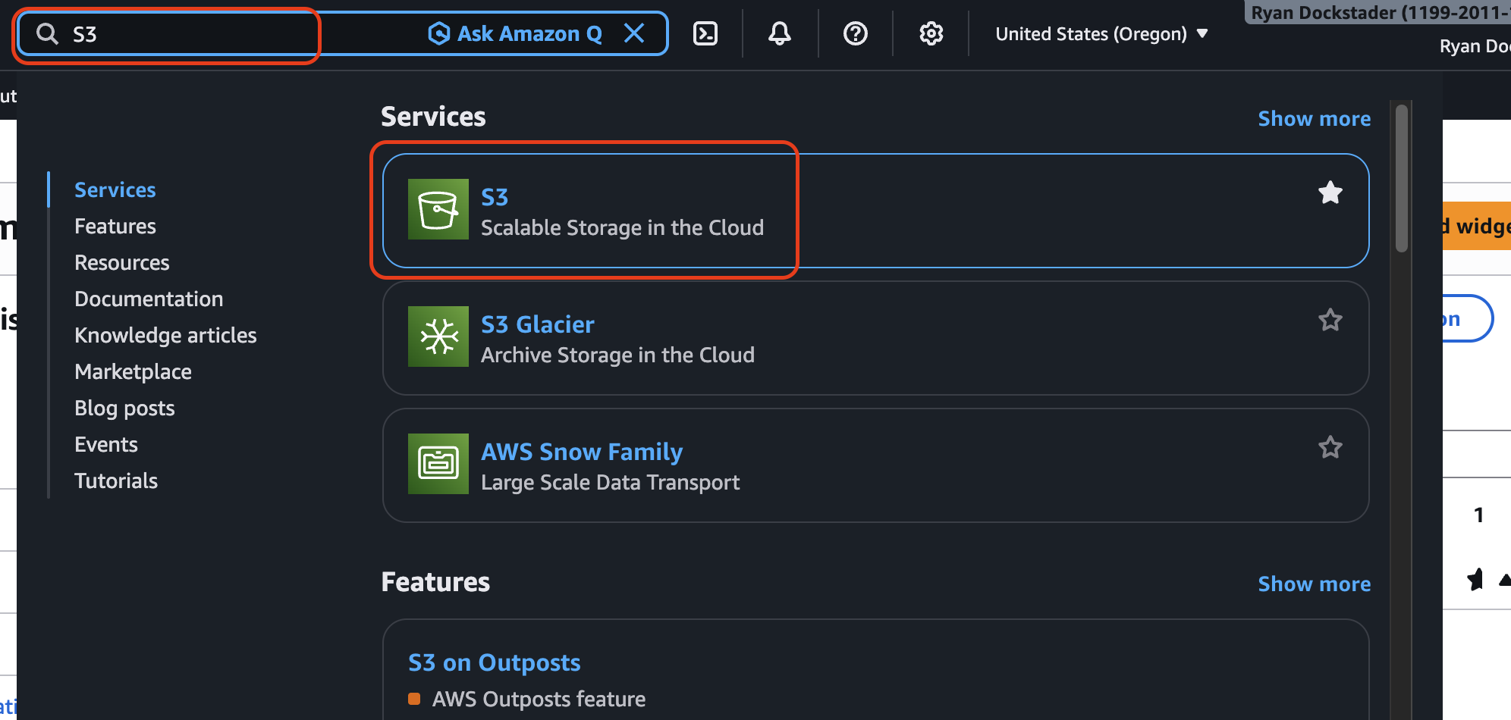Click the Large Scale Data Transport text
1511x720 pixels.
[x=610, y=482]
